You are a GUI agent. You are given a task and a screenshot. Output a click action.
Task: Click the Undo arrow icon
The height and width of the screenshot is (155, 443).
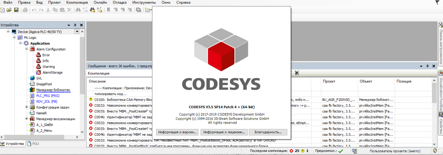pos(34,10)
